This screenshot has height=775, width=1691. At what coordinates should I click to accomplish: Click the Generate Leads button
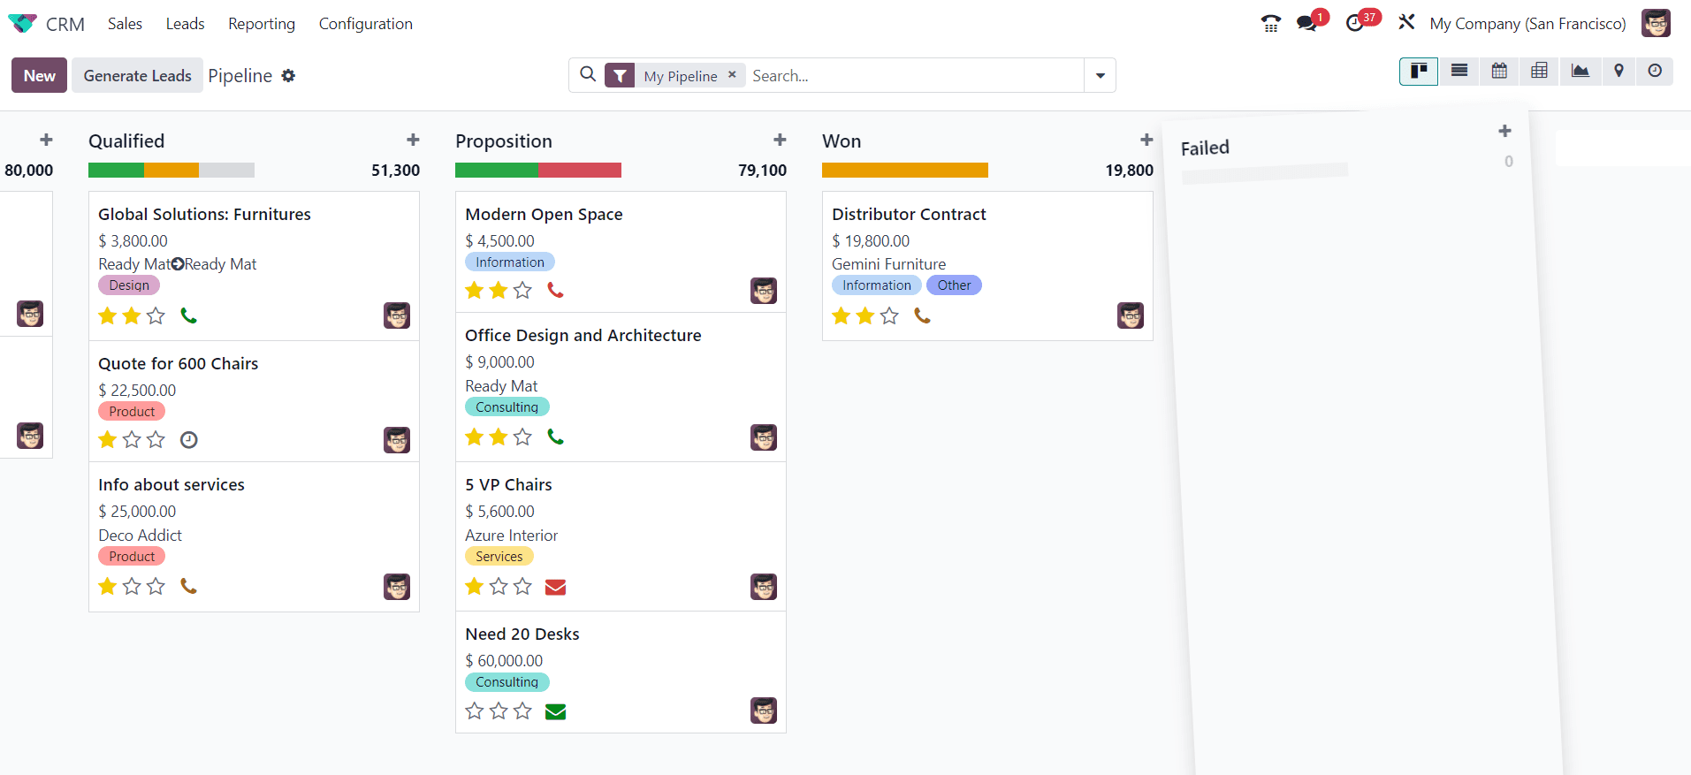click(137, 75)
